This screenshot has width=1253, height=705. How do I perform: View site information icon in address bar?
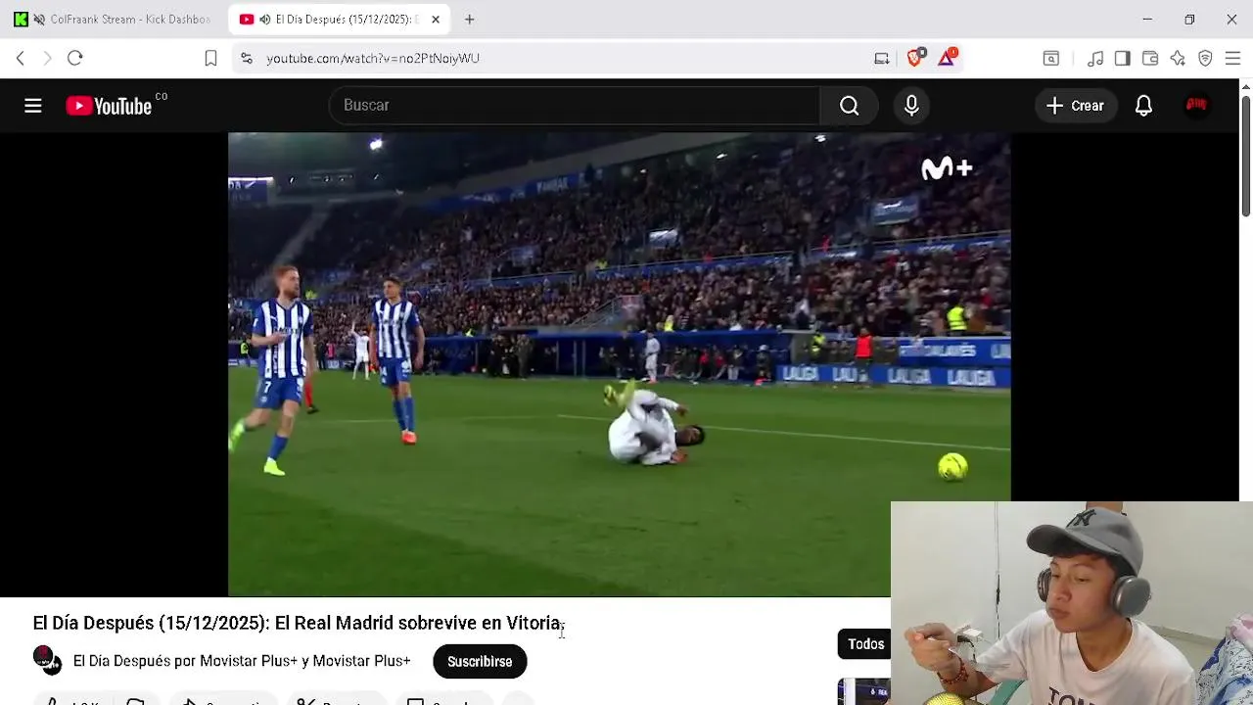(247, 59)
